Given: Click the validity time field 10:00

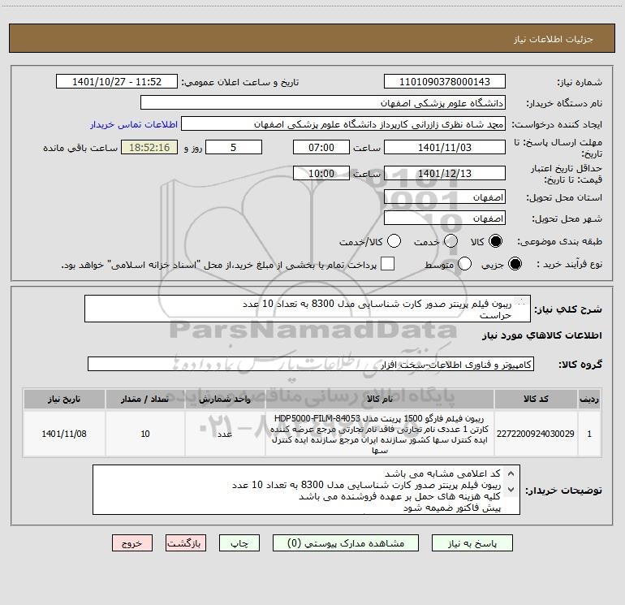Looking at the screenshot, I should click(x=321, y=173).
